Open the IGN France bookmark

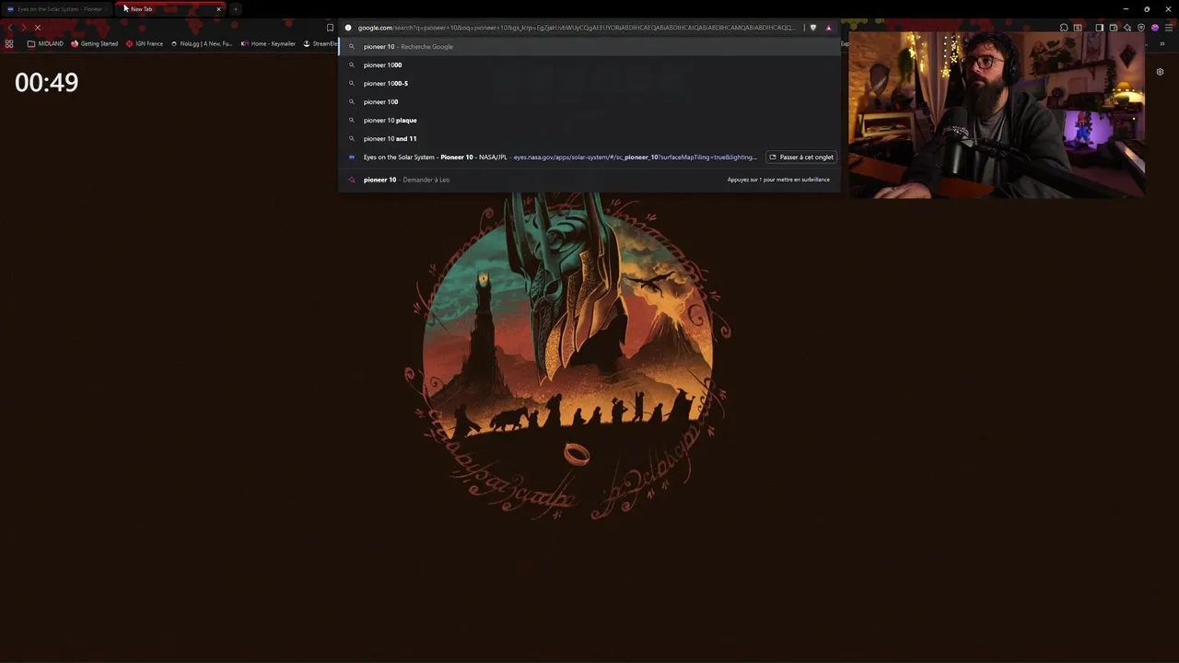145,43
